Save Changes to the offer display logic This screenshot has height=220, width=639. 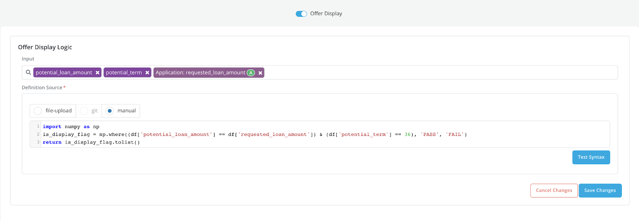(x=600, y=191)
